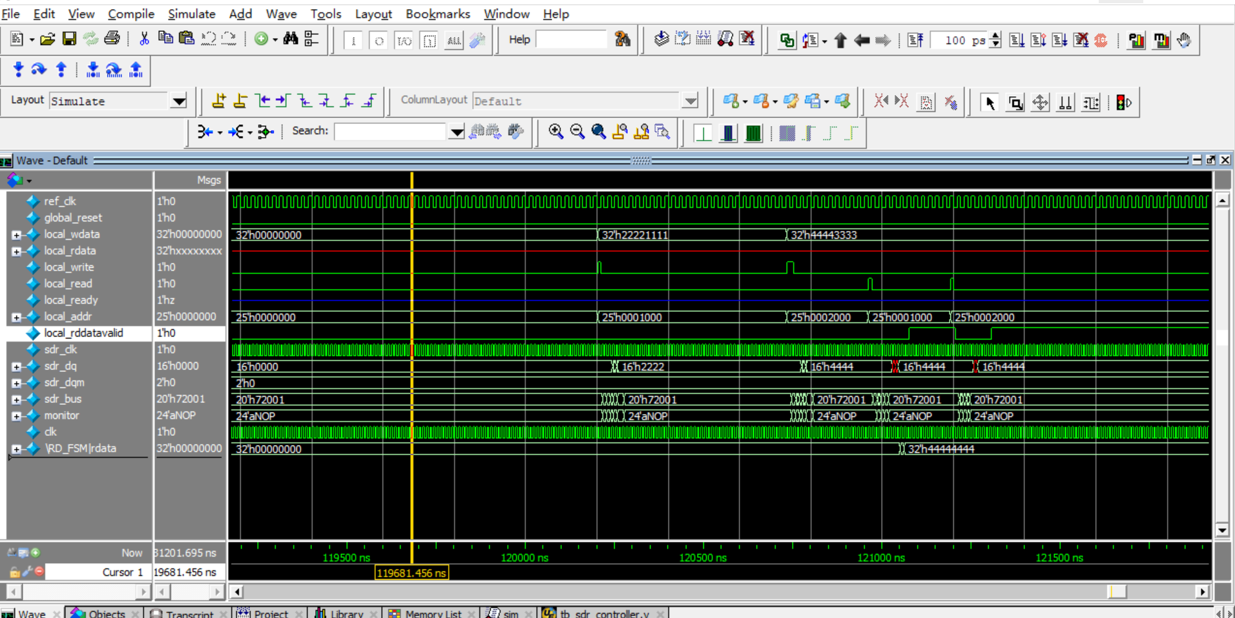Switch to the Transcript tab
Screen dimensions: 1235x618
(x=189, y=613)
